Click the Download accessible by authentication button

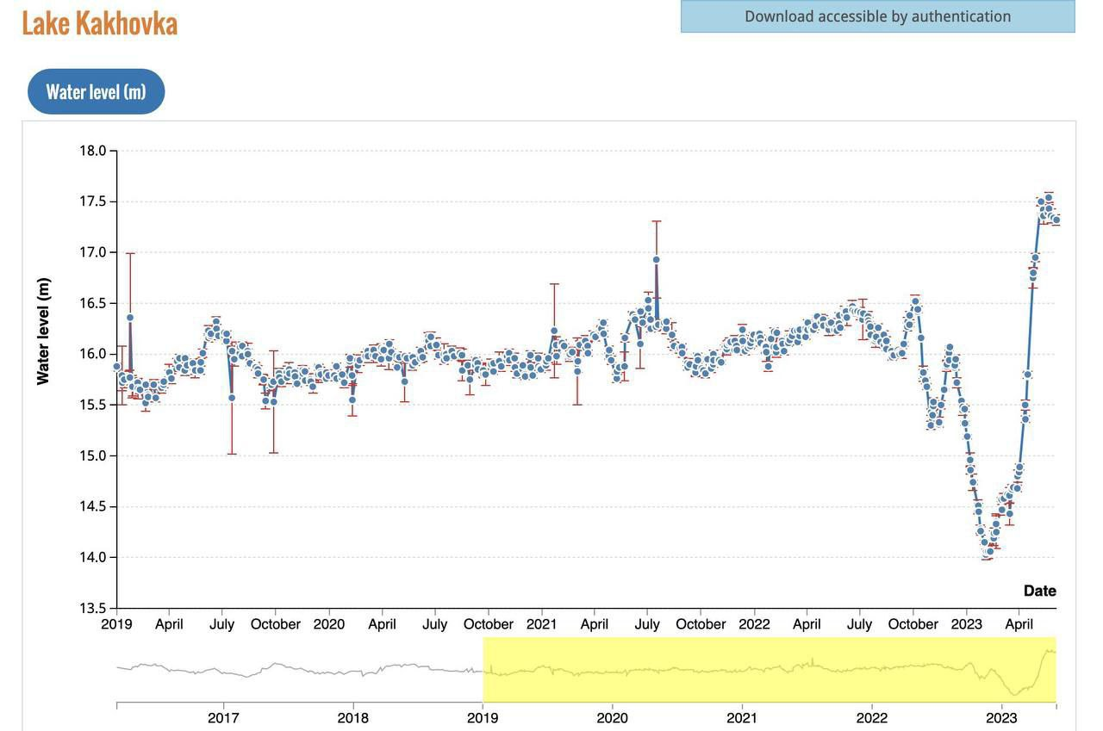[877, 16]
